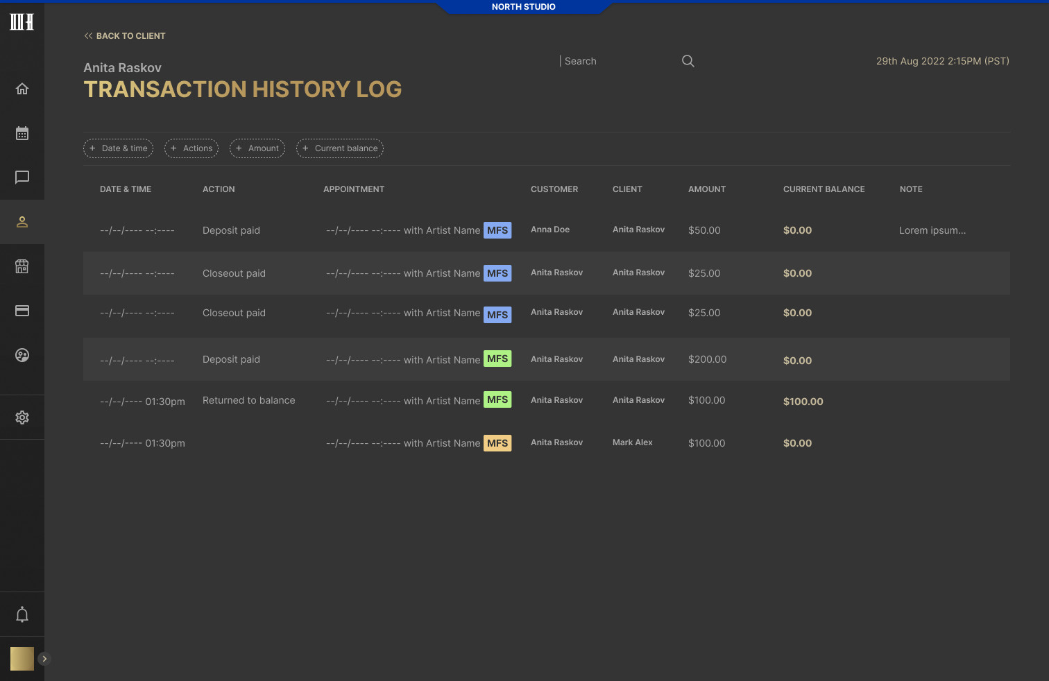
Task: Click the Amount column header
Action: (707, 189)
